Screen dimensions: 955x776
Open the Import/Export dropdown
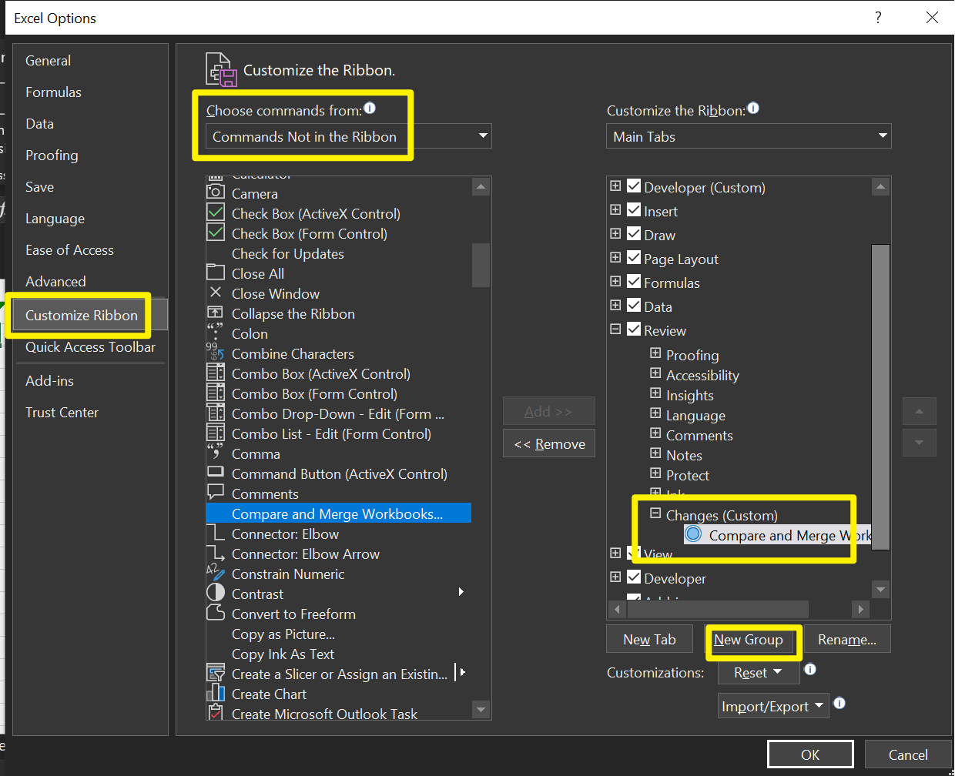tap(773, 706)
